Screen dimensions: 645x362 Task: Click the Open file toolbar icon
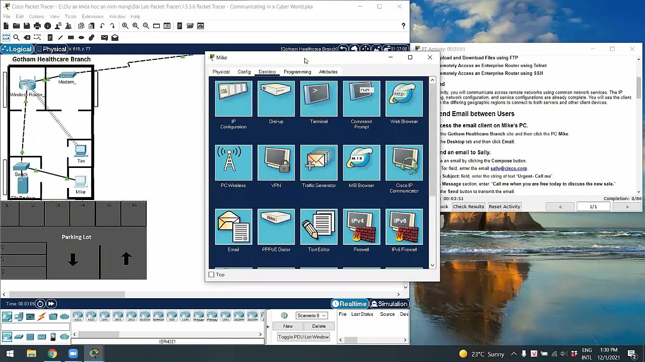[x=16, y=26]
